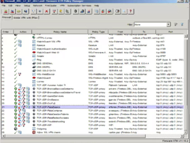
Task: Click tcp:0 (Any) udp:0 (Any) port cell
Action: tap(170, 107)
